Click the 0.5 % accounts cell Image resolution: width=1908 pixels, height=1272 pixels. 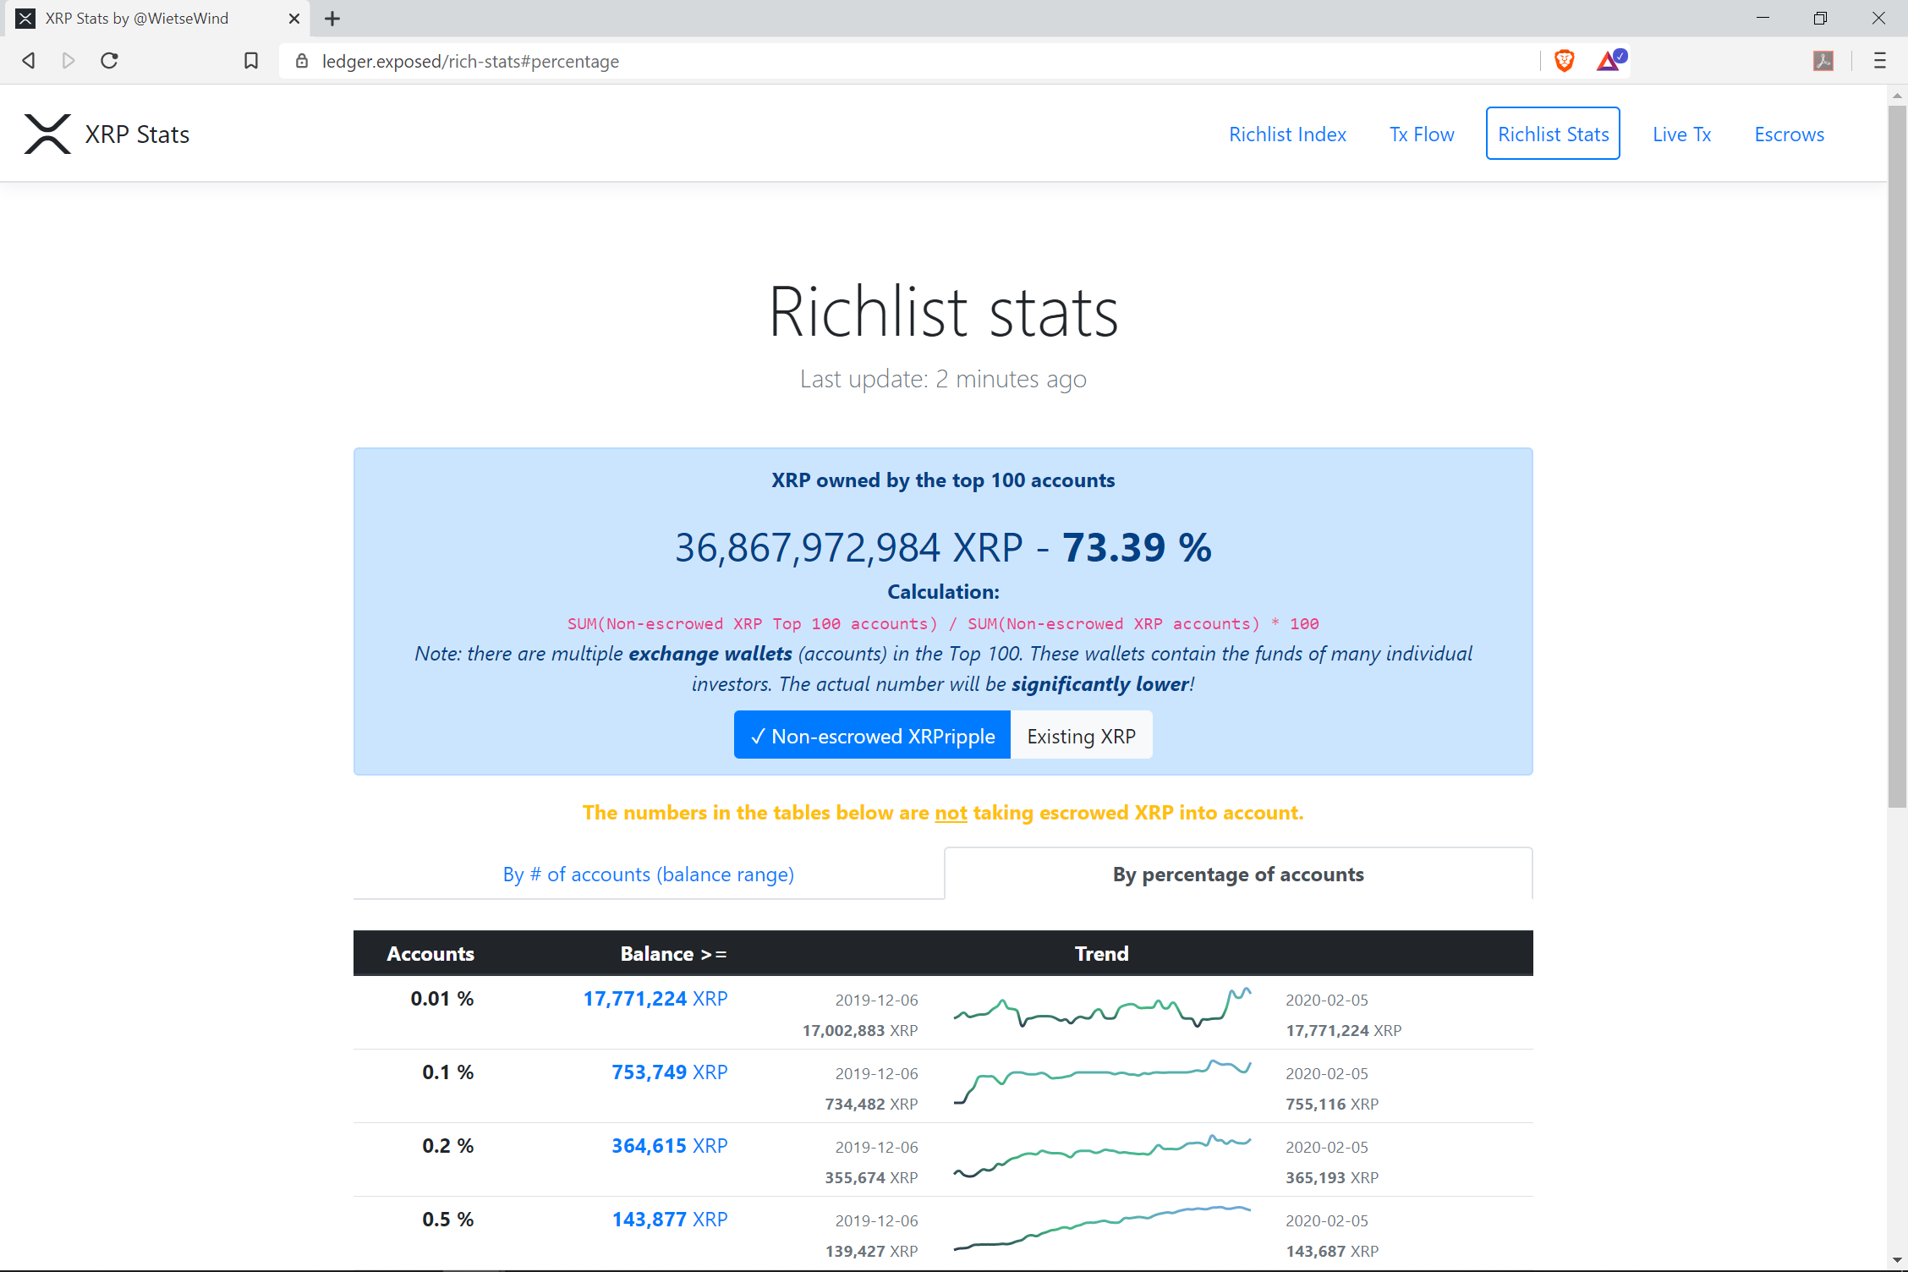(x=447, y=1220)
